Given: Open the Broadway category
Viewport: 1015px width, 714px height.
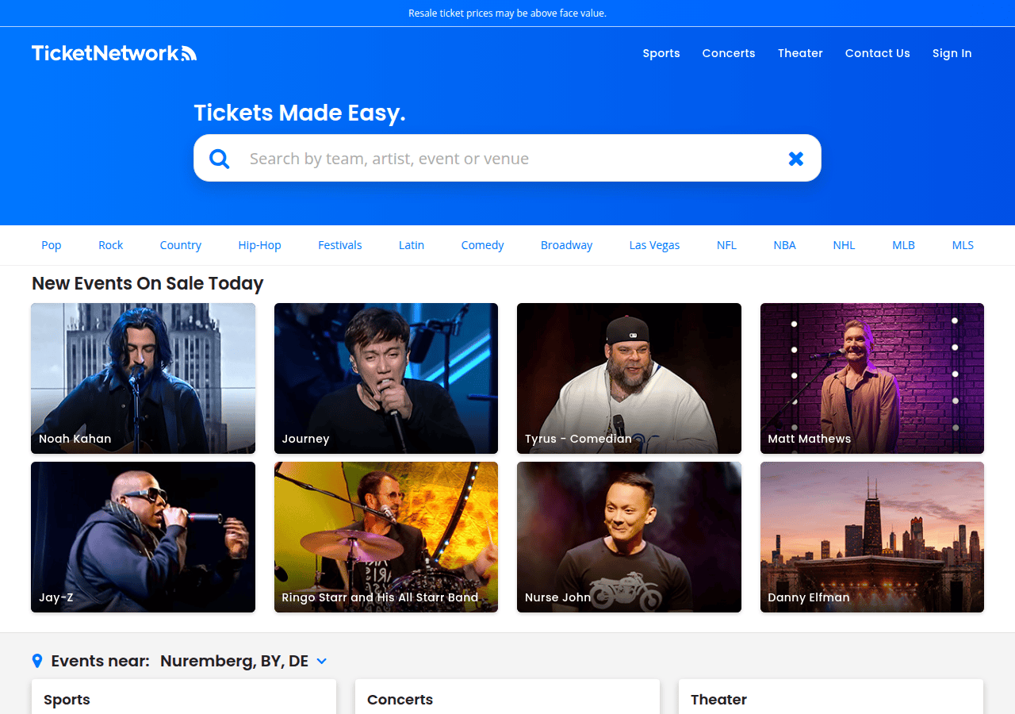Looking at the screenshot, I should (x=567, y=245).
